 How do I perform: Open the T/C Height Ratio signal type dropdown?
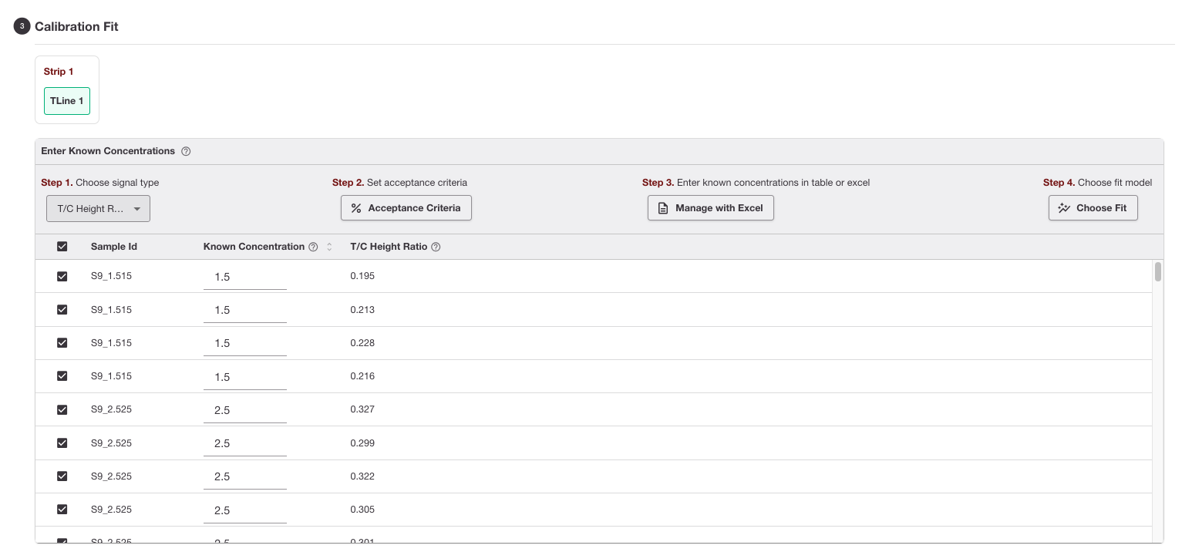(x=98, y=209)
